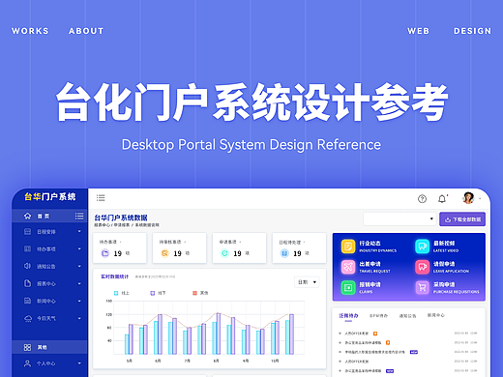Select 其他 item in the sidebar
Image resolution: width=503 pixels, height=377 pixels.
click(49, 347)
